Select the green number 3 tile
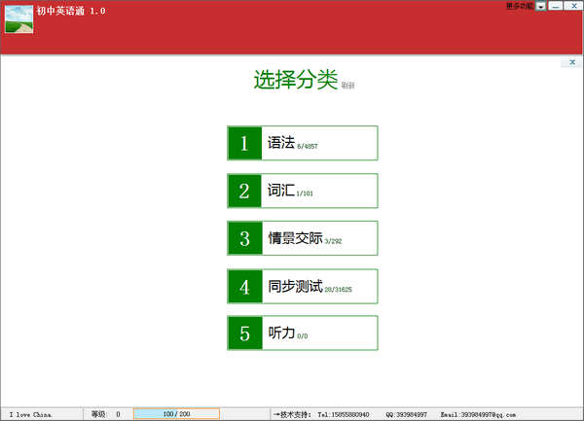This screenshot has width=584, height=421. click(x=244, y=238)
